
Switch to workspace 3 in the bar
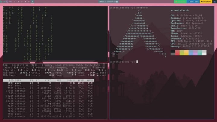coord(22,2)
